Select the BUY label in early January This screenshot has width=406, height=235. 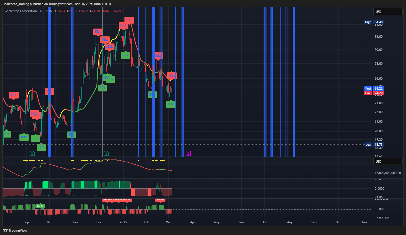pos(126,55)
